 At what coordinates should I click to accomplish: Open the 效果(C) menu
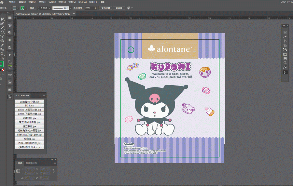tap(62, 2)
